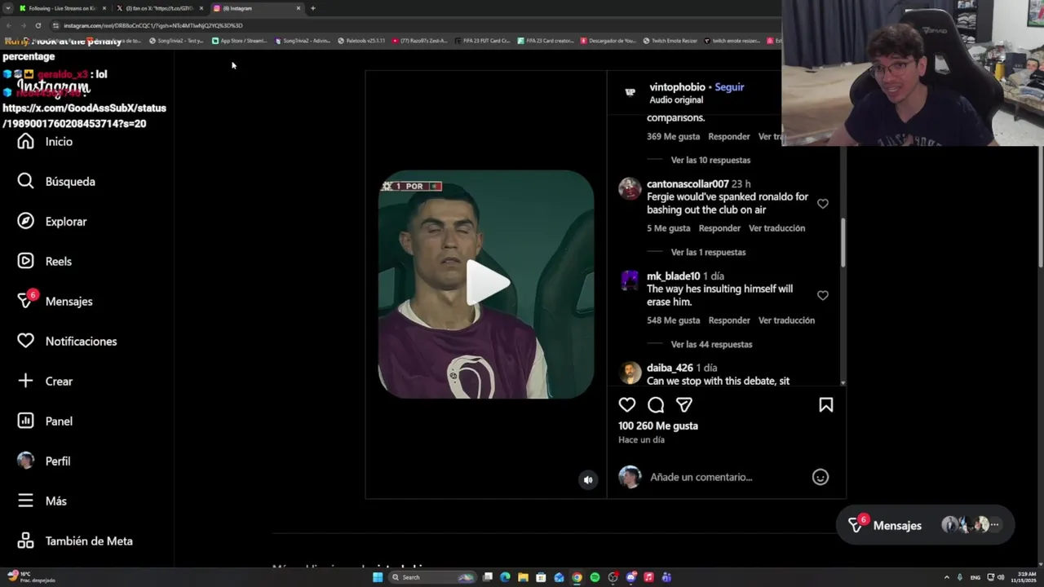View 369 Me gusta likes on comment
Viewport: 1044px width, 587px height.
point(673,137)
